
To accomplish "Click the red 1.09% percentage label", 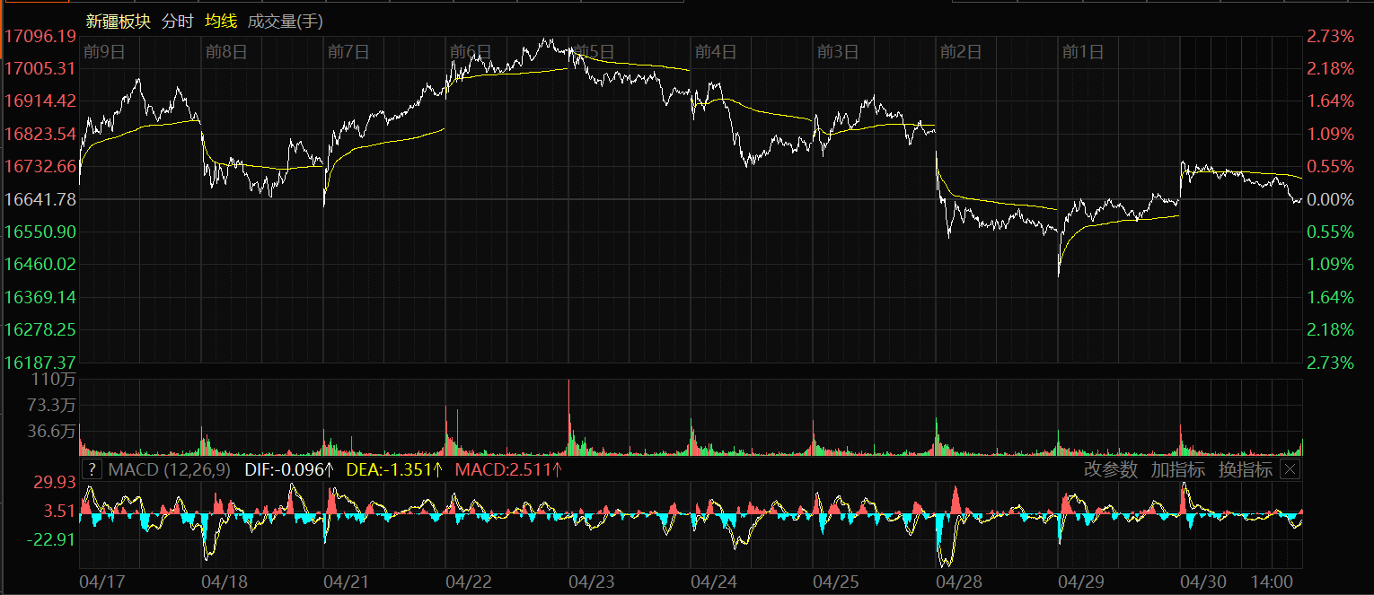I will point(1329,134).
